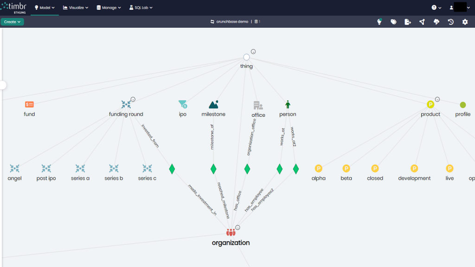The image size is (475, 267).
Task: Select the live product node
Action: point(449,168)
